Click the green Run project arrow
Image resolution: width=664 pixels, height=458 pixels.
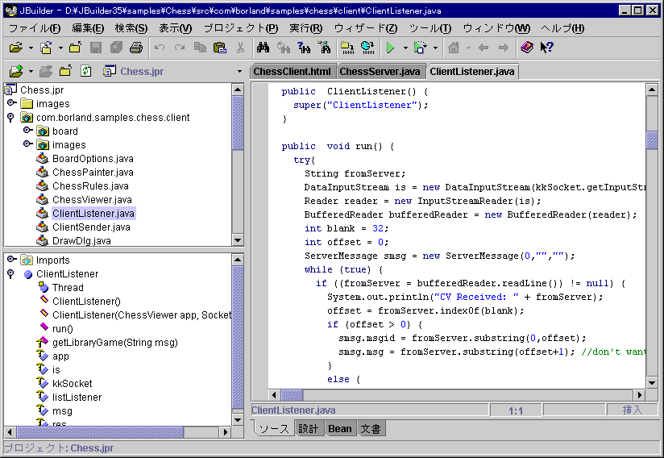pyautogui.click(x=390, y=48)
